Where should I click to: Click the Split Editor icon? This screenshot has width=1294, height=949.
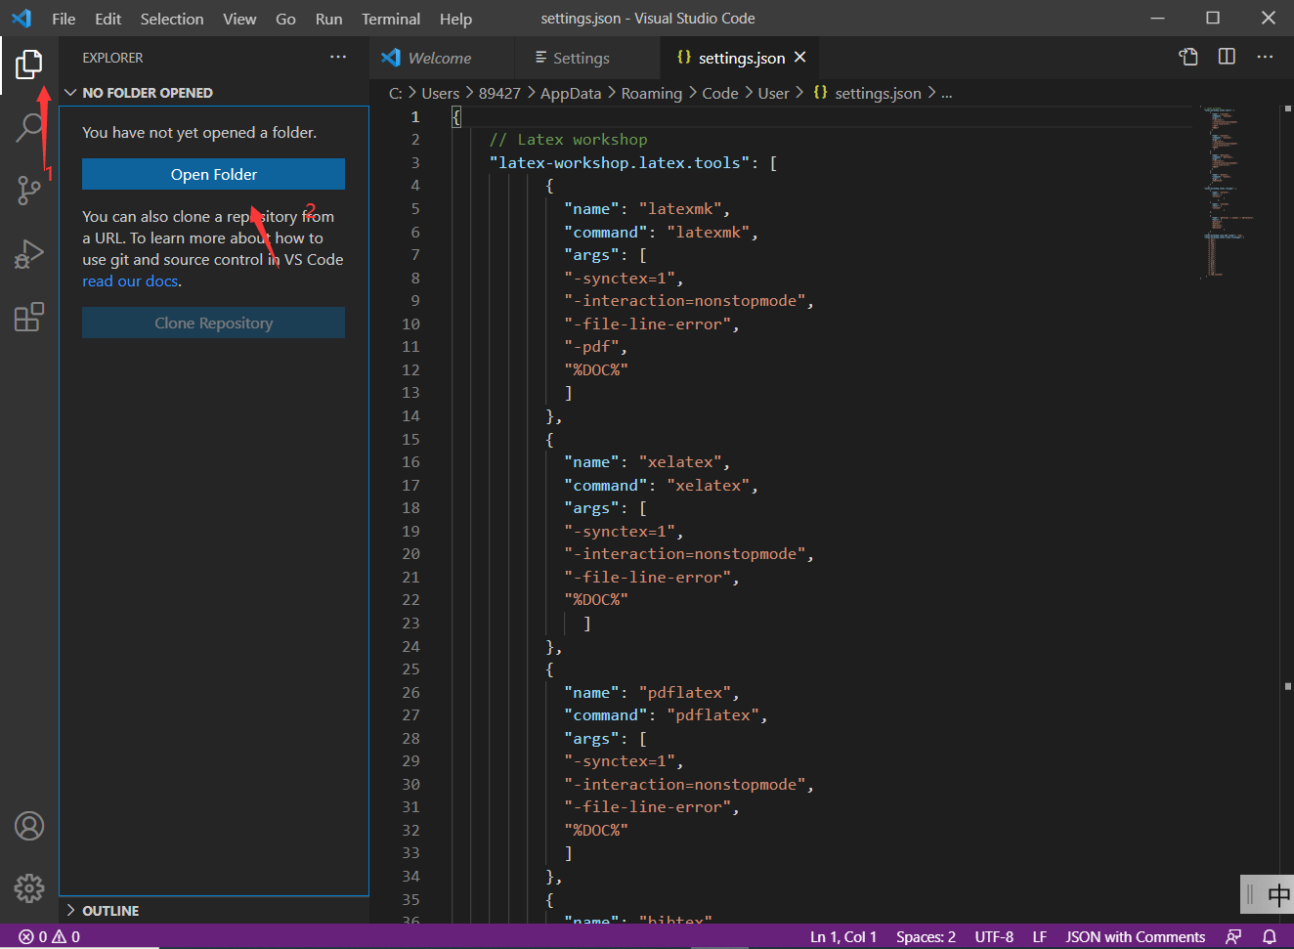pos(1227,57)
